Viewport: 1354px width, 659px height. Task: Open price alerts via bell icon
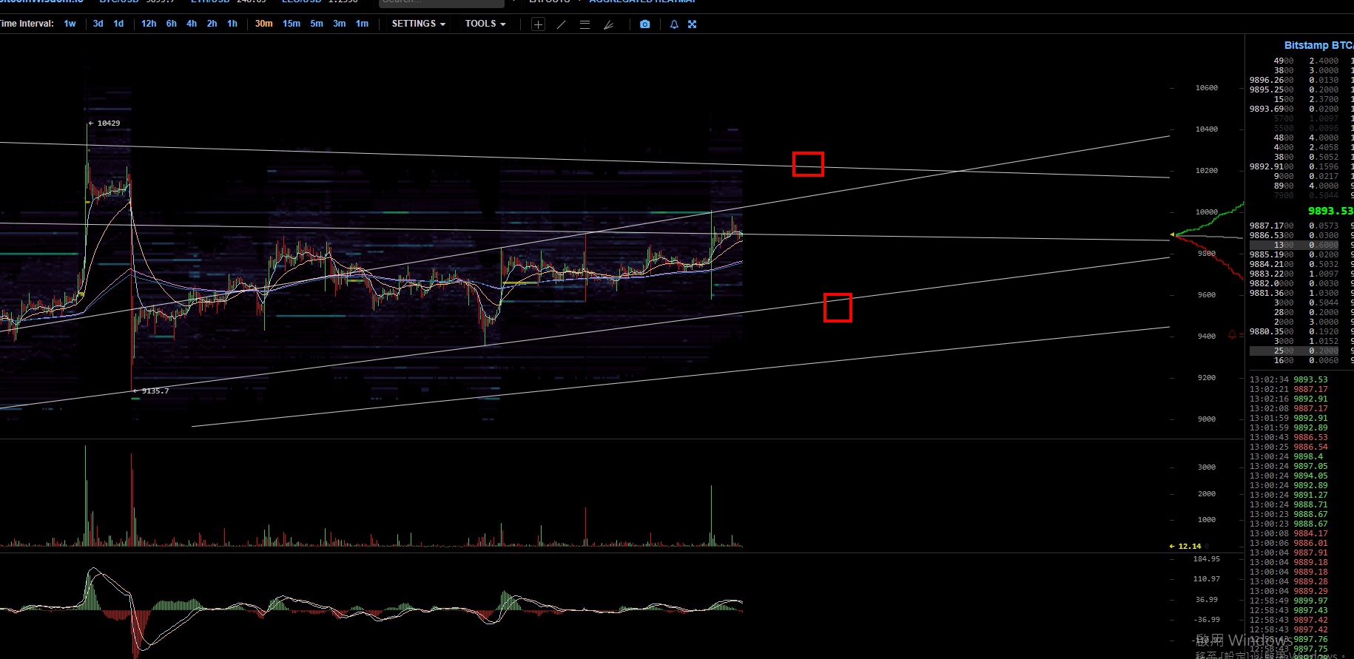pos(674,24)
